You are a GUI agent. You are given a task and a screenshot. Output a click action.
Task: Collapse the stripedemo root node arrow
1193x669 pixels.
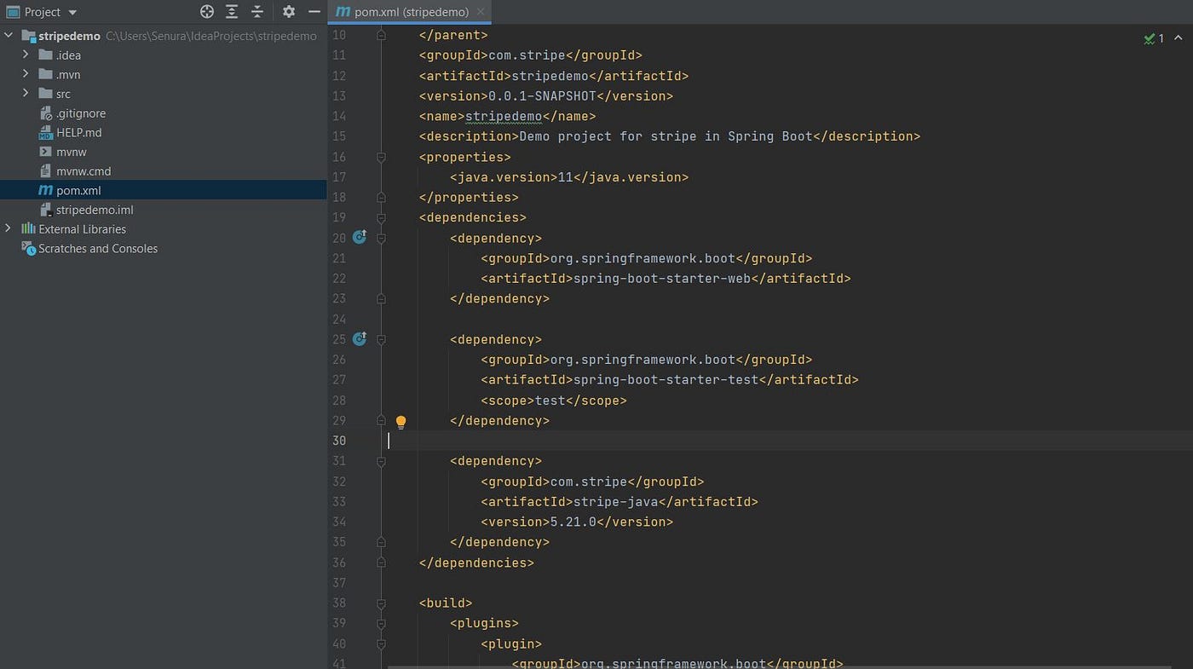pos(9,36)
